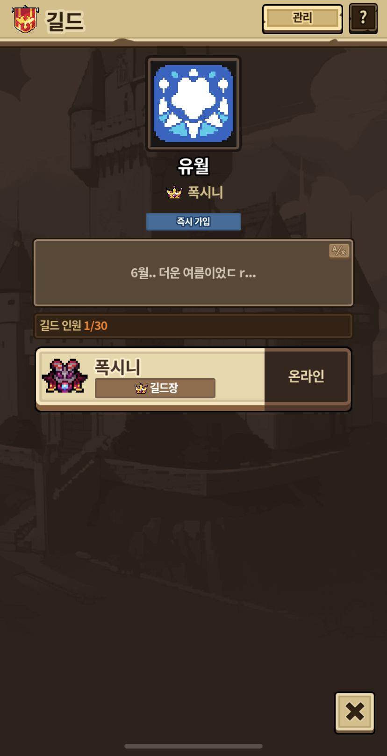The height and width of the screenshot is (756, 387).
Task: Select the blue pixel guild emblem
Action: [193, 104]
